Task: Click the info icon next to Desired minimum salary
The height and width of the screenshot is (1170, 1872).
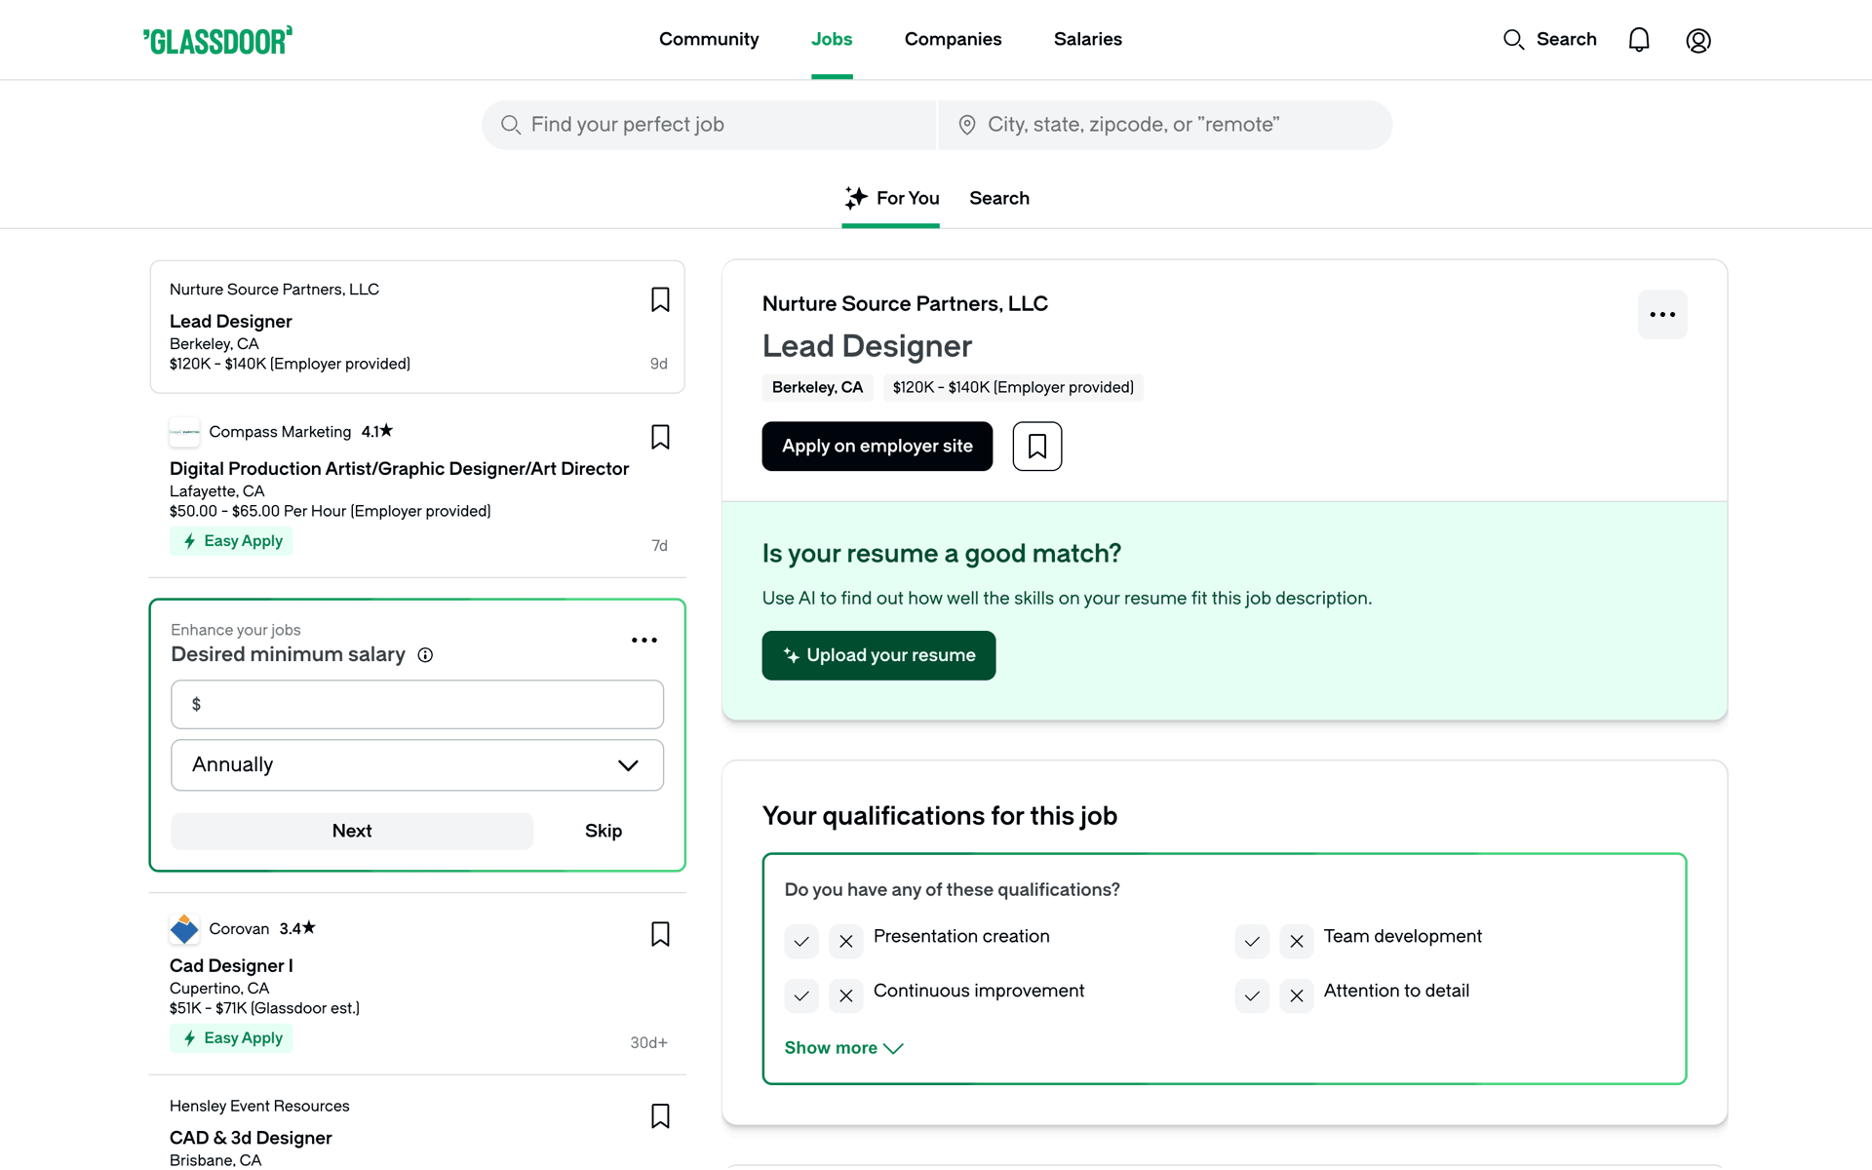Action: [425, 655]
